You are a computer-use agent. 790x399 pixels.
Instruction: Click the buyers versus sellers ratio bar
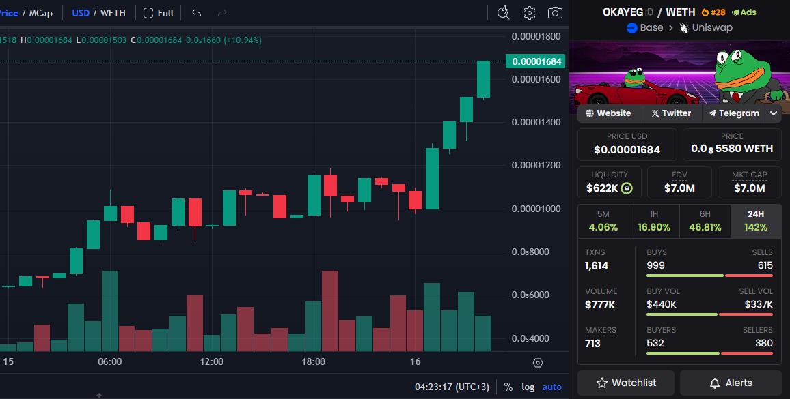(x=709, y=353)
